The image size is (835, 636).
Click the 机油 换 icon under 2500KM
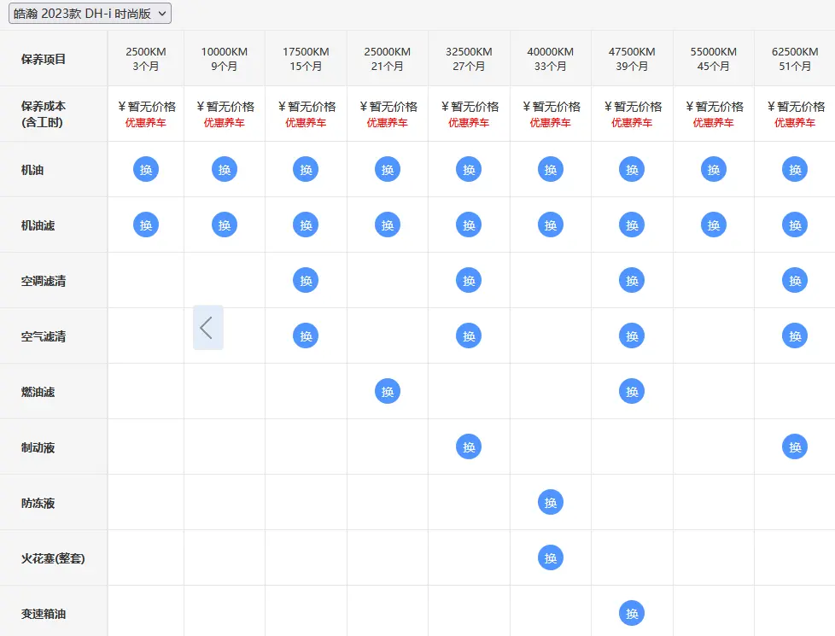146,169
